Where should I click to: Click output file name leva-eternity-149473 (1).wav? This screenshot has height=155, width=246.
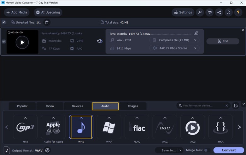click(x=130, y=34)
